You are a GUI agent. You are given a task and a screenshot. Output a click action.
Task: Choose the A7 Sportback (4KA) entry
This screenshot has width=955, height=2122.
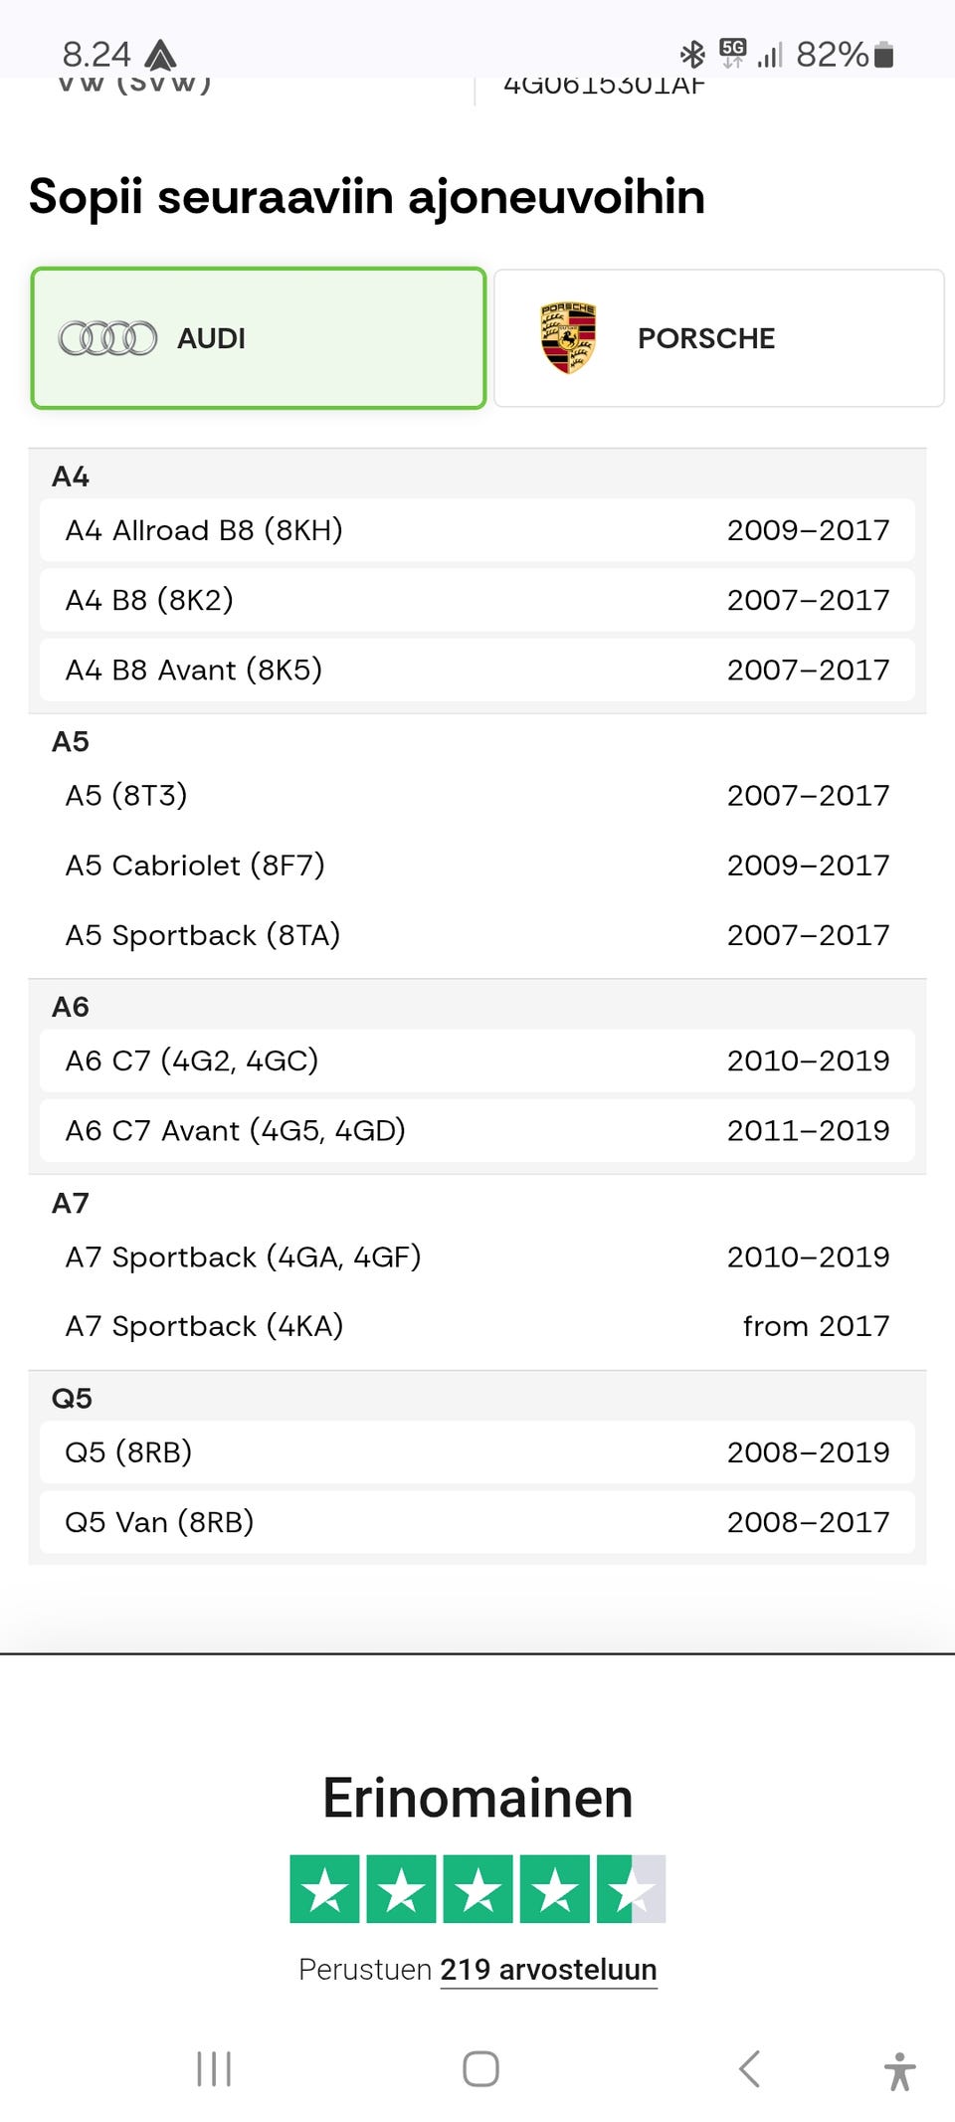click(477, 1325)
